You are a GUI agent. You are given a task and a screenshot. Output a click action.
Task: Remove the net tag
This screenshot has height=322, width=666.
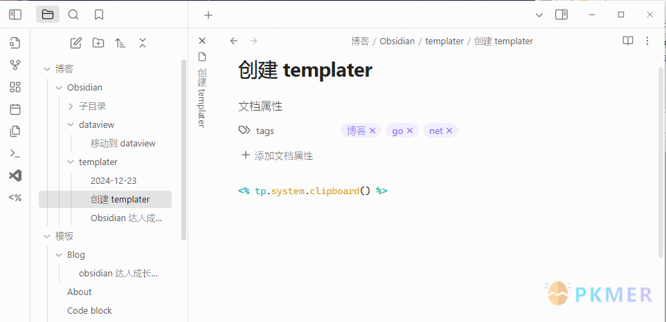coord(449,131)
